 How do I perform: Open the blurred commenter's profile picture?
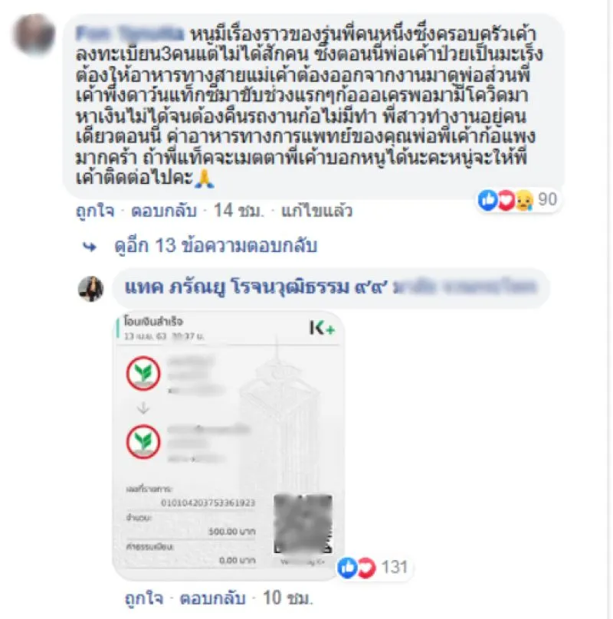[x=34, y=34]
